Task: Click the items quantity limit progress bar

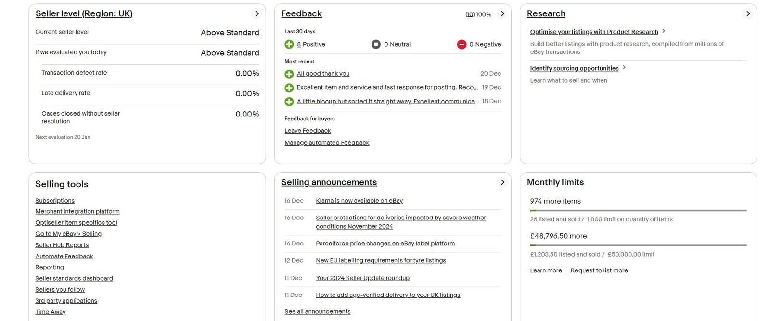Action: 638,210
